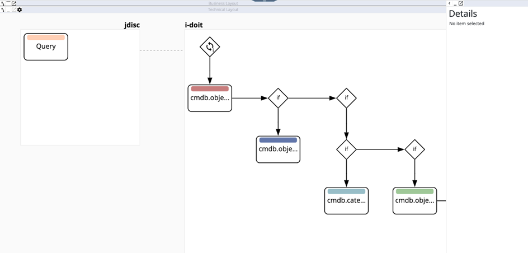
Task: Select the red-labeled cmdb.obje node
Action: coord(210,99)
